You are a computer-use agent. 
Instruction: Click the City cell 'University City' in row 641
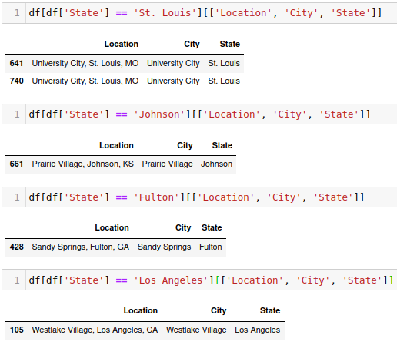click(173, 63)
